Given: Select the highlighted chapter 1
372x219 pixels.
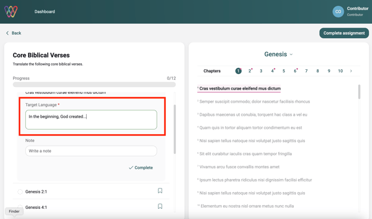Looking at the screenshot, I should [238, 71].
